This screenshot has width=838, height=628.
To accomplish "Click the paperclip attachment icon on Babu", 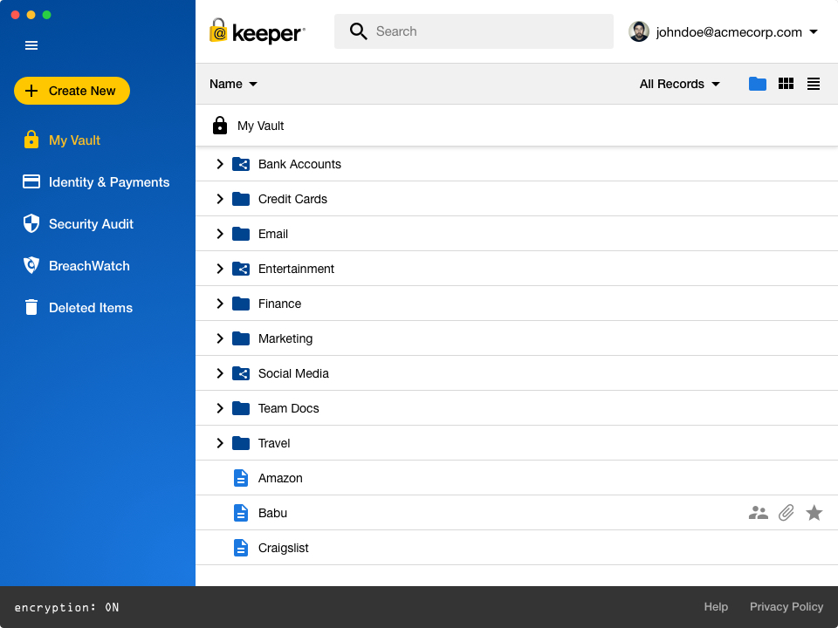I will [786, 513].
